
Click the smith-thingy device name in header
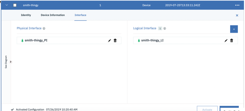31,5
